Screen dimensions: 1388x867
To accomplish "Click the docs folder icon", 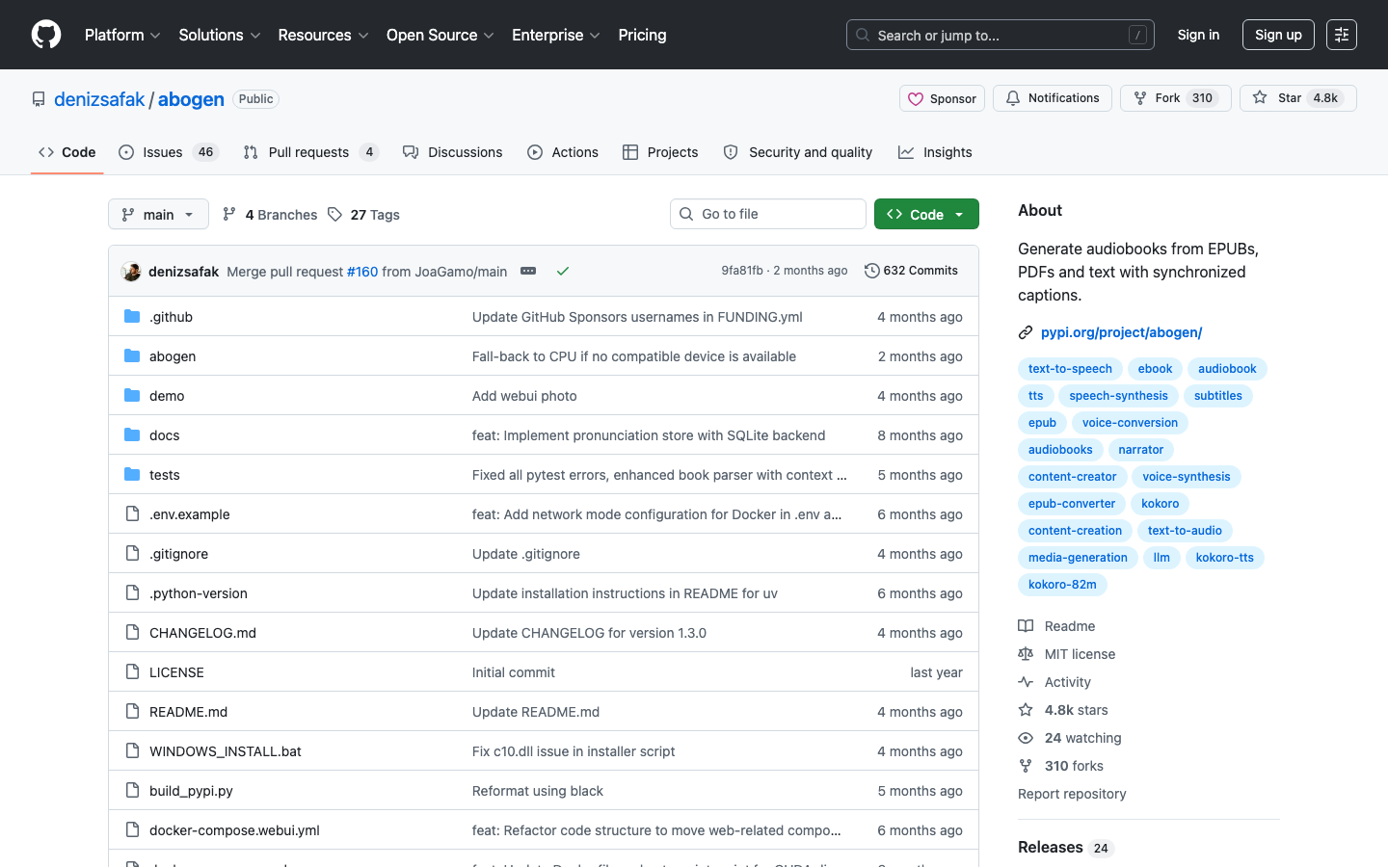I will 132,435.
